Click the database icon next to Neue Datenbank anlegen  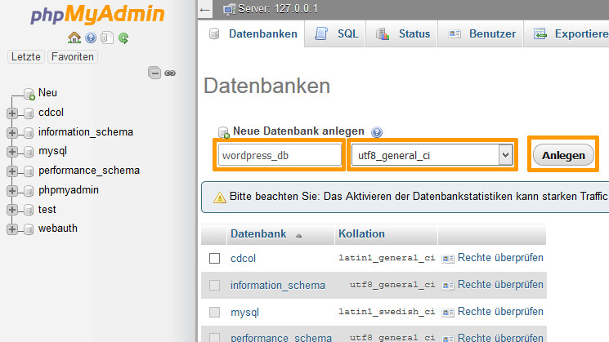point(224,132)
